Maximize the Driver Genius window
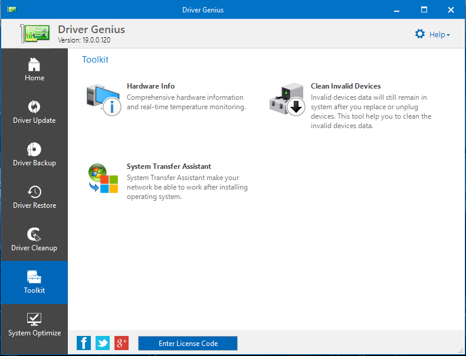The image size is (466, 356). tap(424, 10)
